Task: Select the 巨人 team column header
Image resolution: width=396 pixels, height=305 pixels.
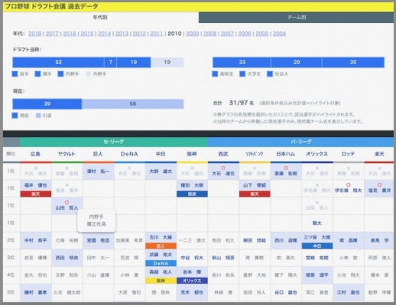Action: coord(98,154)
